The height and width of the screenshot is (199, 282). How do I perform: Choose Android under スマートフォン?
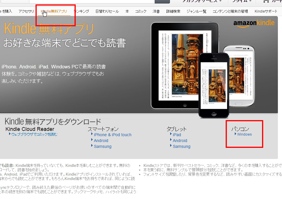pos(101,141)
